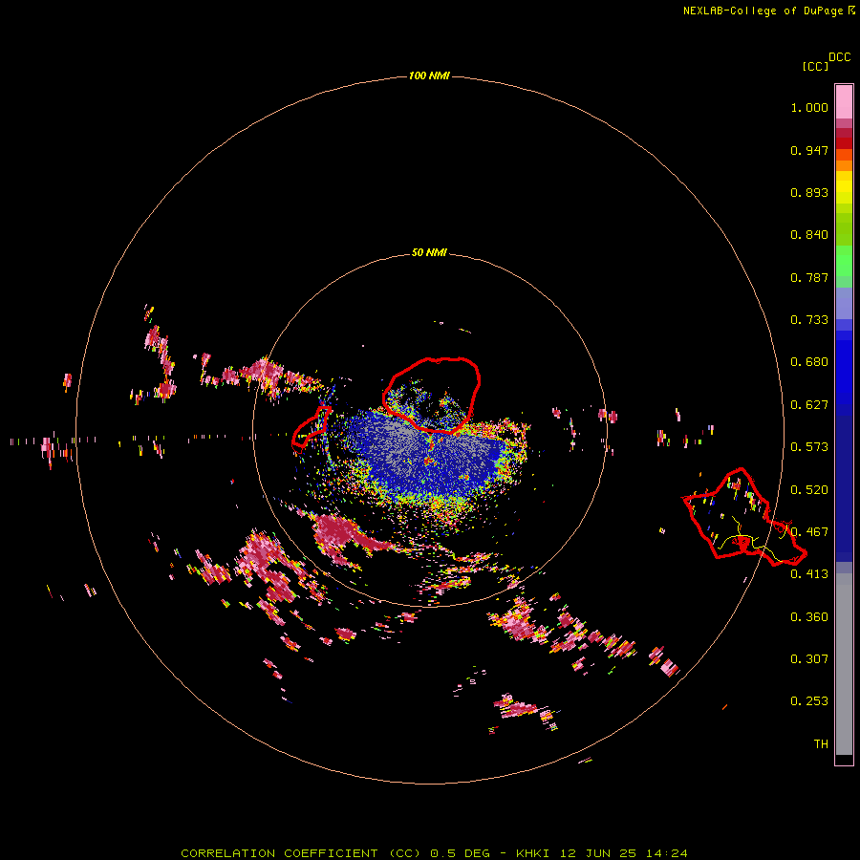Click the 0.627 scale value

click(809, 405)
